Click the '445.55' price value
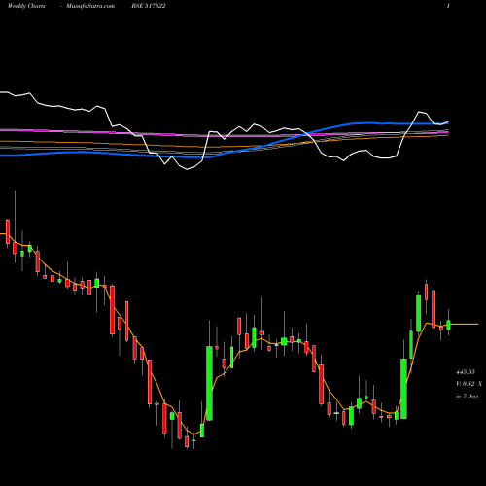This screenshot has width=486, height=486. click(x=466, y=372)
